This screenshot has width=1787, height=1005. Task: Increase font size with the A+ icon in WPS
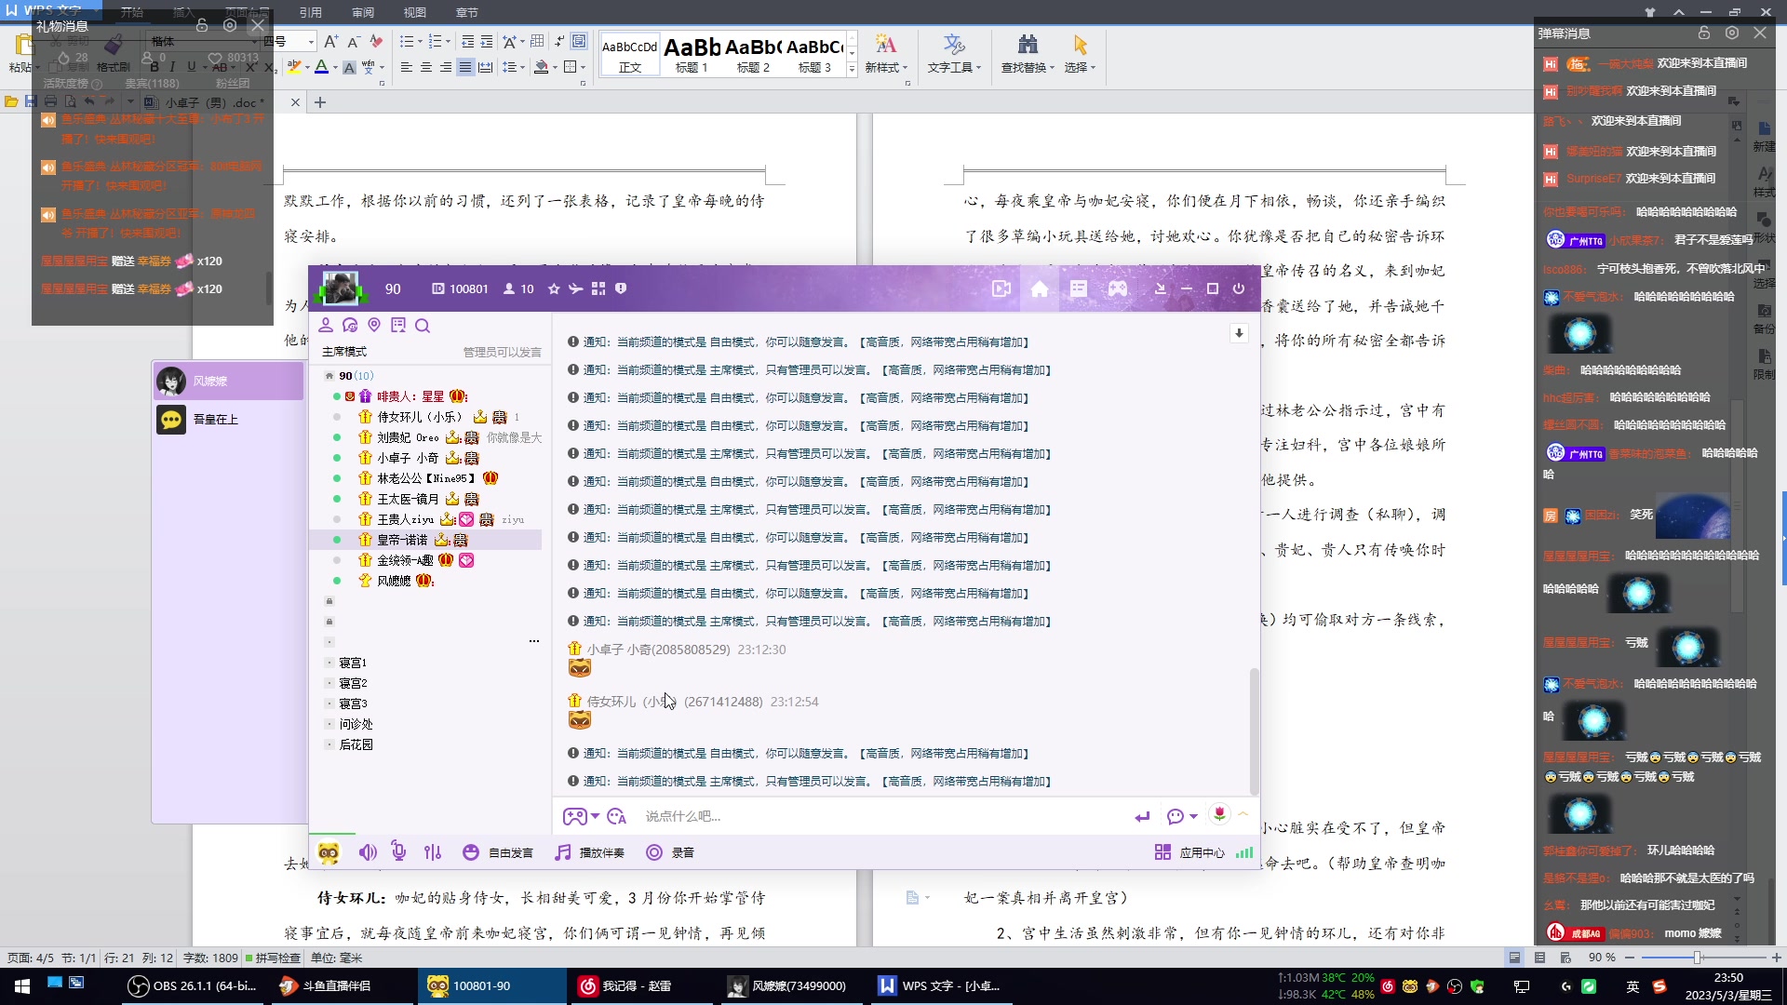pyautogui.click(x=331, y=41)
